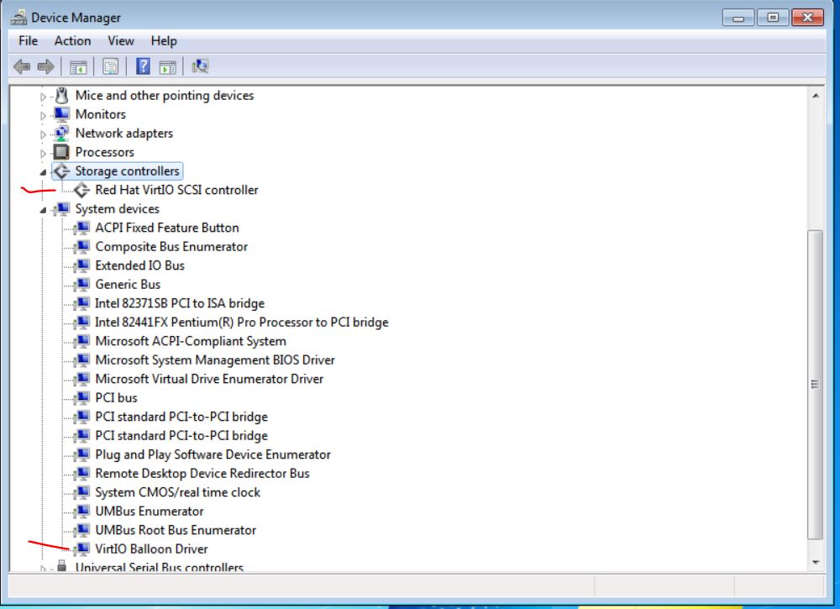
Task: Select the 'UMBus Enumerator' text
Action: click(150, 511)
